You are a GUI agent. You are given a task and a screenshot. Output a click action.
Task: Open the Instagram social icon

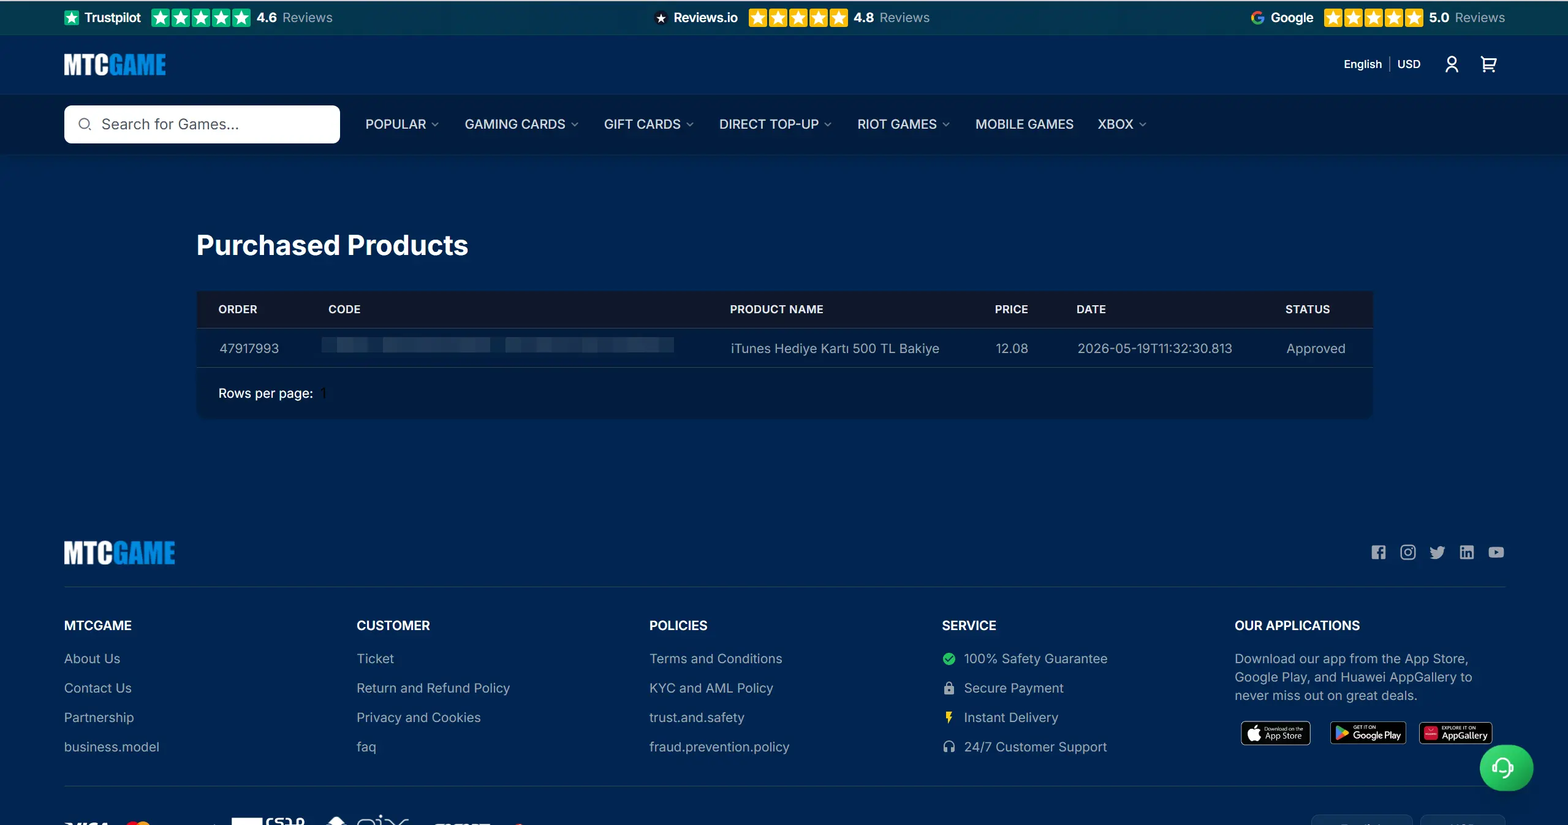(x=1407, y=552)
